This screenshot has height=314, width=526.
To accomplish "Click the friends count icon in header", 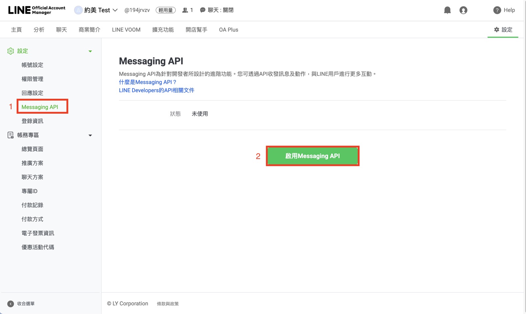I will coord(185,10).
